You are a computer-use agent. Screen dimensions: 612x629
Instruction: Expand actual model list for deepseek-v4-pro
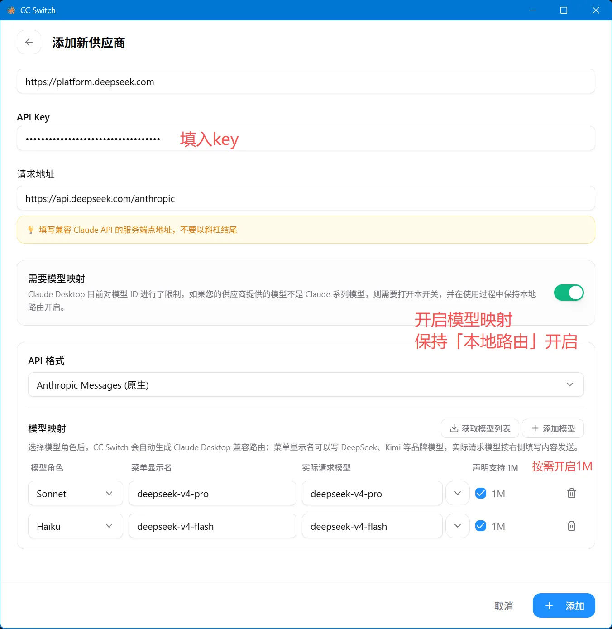(458, 493)
